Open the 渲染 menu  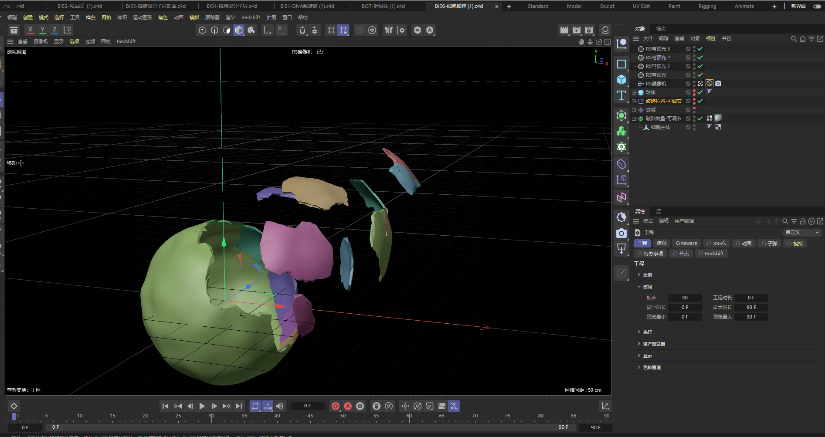[x=231, y=17]
